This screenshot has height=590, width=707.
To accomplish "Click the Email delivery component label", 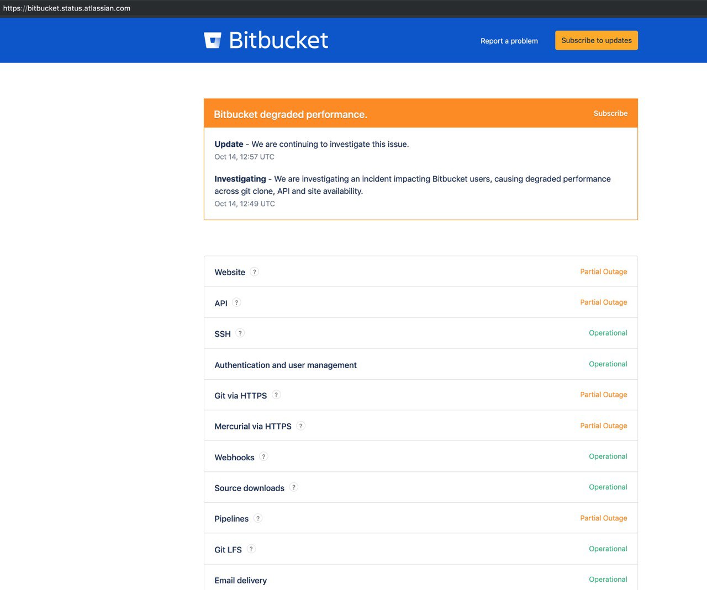I will click(x=241, y=581).
